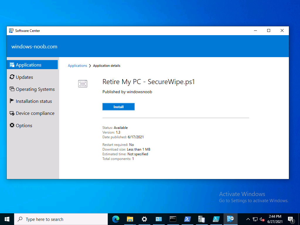The height and width of the screenshot is (225, 300).
Task: Open the Control Panel taskbar icon
Action: pyautogui.click(x=158, y=219)
